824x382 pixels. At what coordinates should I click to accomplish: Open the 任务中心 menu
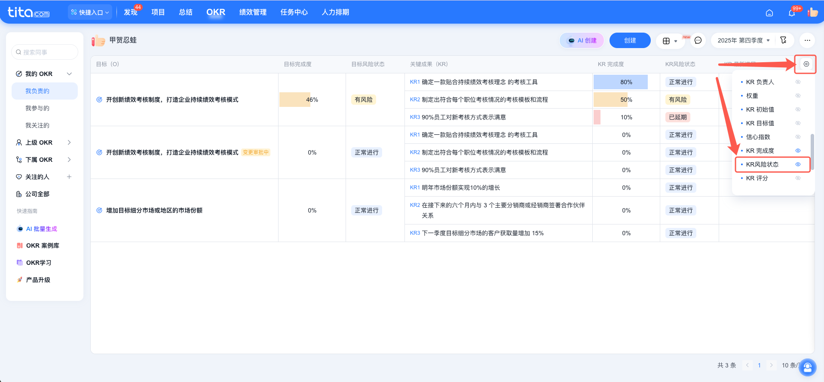[x=294, y=12]
